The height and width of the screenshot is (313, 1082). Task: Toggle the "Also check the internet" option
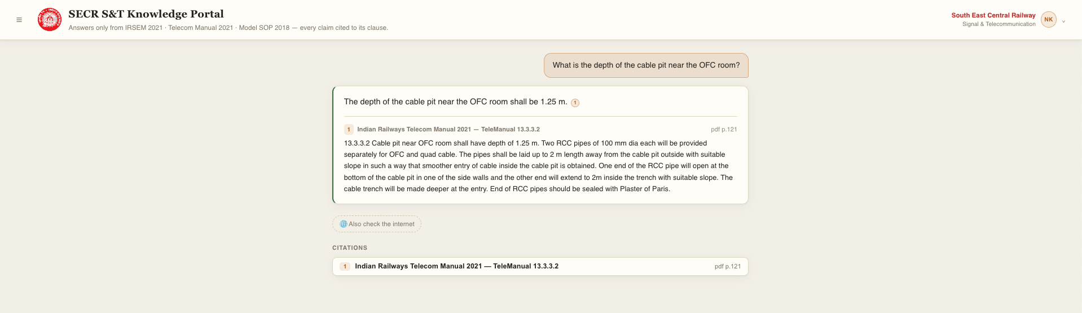(377, 224)
